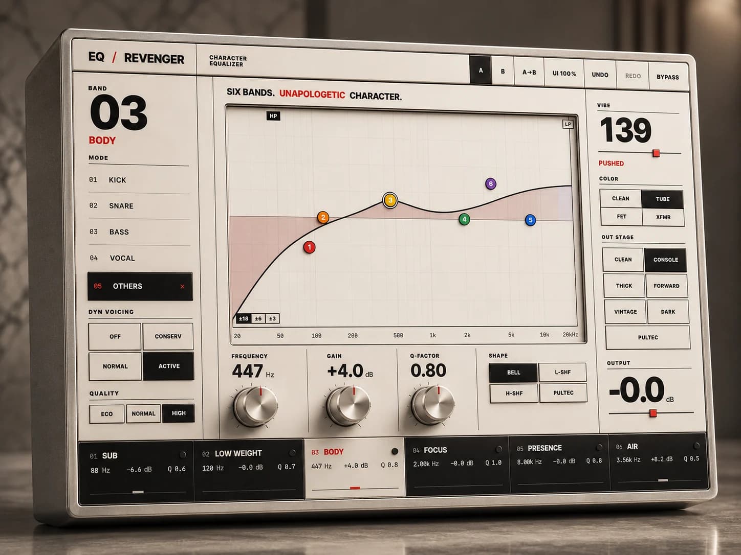Click the LP filter marker
741x555 pixels.
568,124
